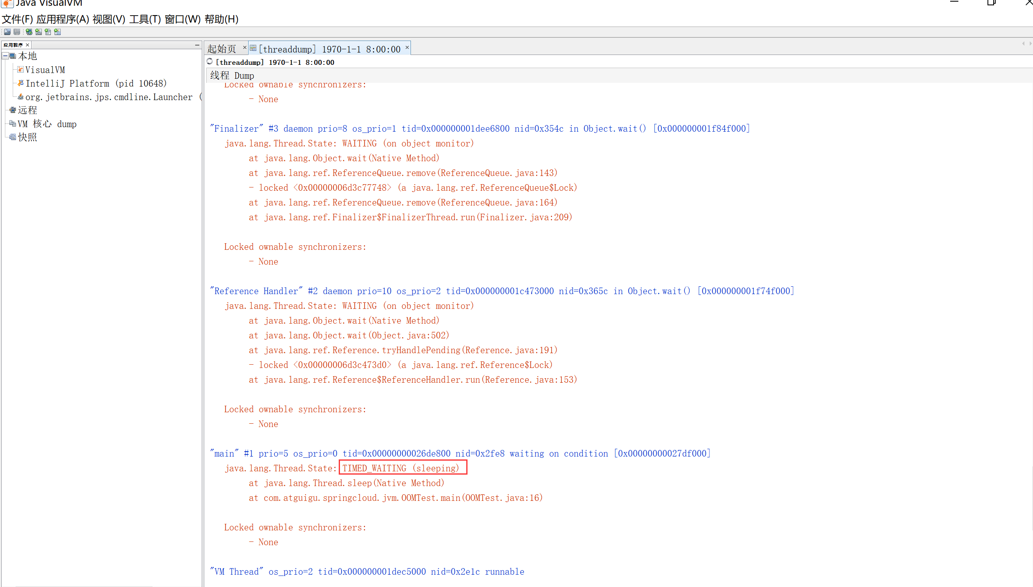Image resolution: width=1033 pixels, height=587 pixels.
Task: Select the 远程 tree item
Action: point(27,110)
